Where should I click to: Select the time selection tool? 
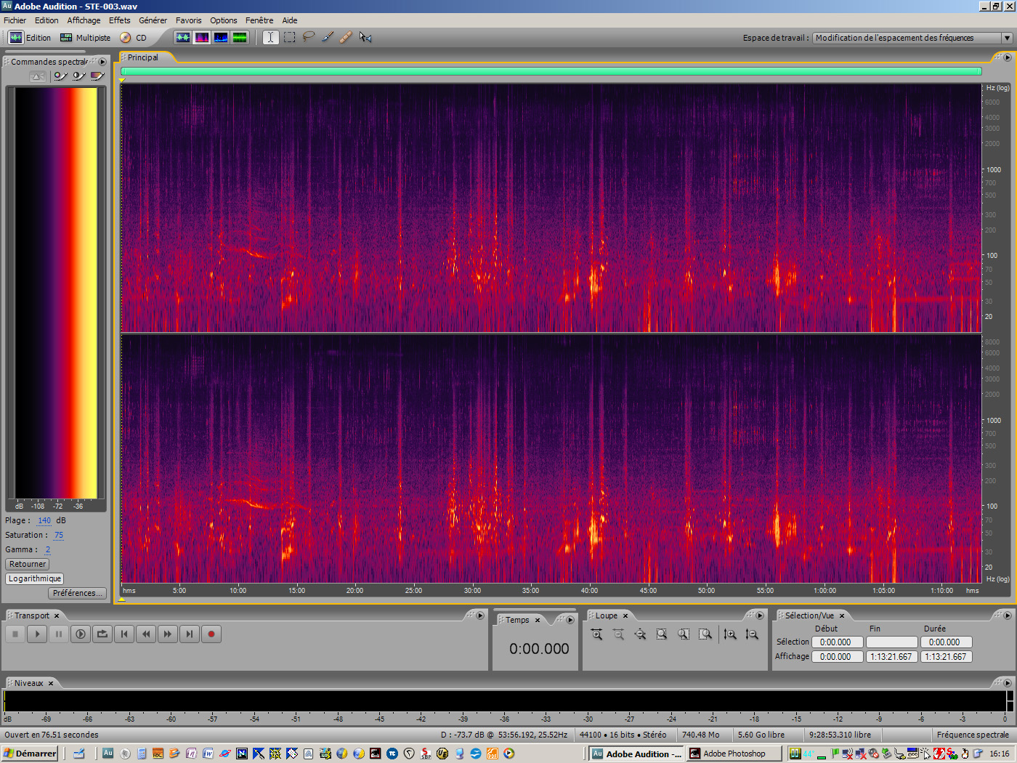click(270, 37)
